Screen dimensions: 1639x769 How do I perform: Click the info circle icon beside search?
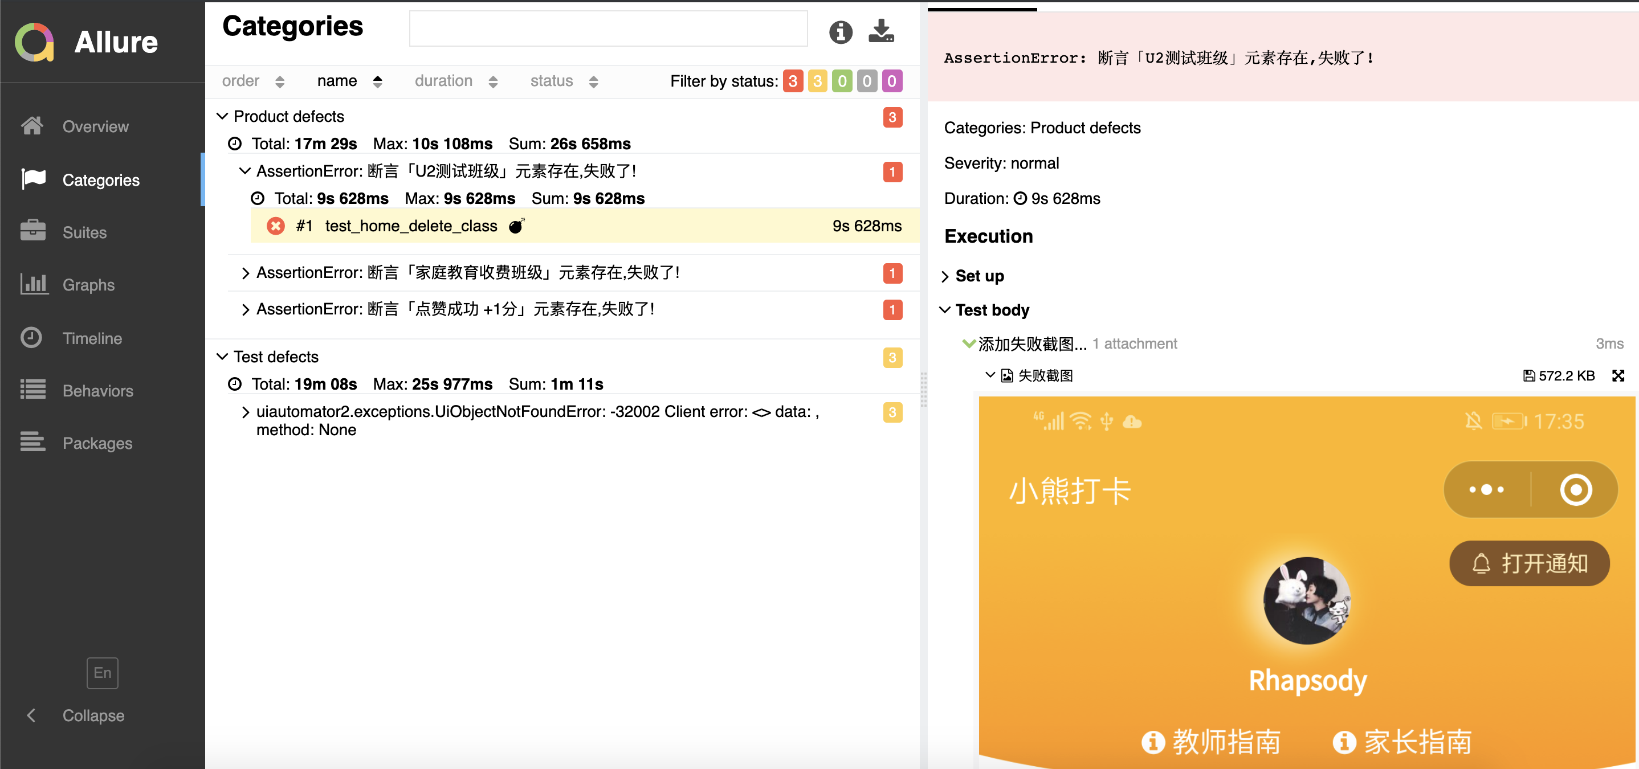click(x=841, y=31)
